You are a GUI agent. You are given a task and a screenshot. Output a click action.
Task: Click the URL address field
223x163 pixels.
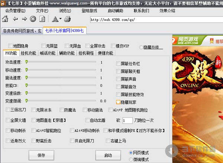click(x=156, y=19)
